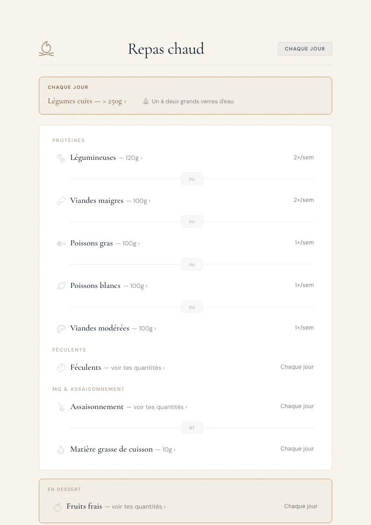The height and width of the screenshot is (525, 371).
Task: Select the fish icon beside Poissons gras
Action: (x=61, y=243)
